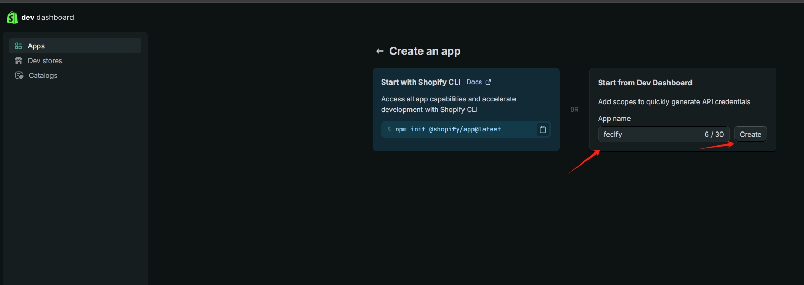Image resolution: width=804 pixels, height=285 pixels.
Task: Click the Start with Shopify CLI heading
Action: [420, 82]
